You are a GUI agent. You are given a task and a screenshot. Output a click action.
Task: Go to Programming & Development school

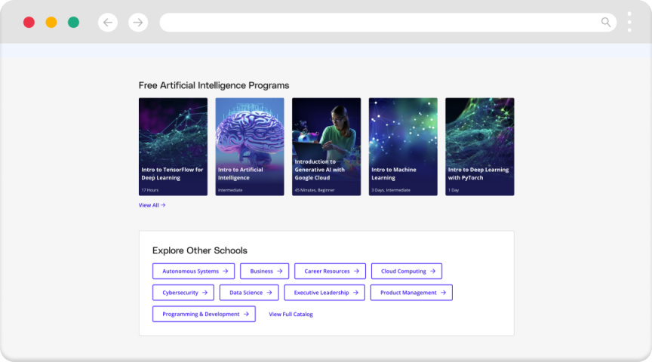[204, 314]
